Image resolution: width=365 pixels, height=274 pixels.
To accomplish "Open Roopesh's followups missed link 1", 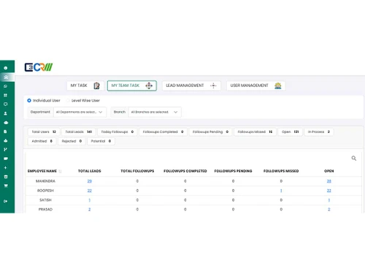I will click(281, 191).
